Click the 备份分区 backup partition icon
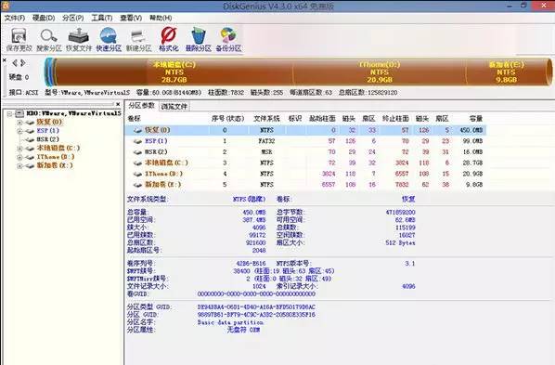 (228, 39)
